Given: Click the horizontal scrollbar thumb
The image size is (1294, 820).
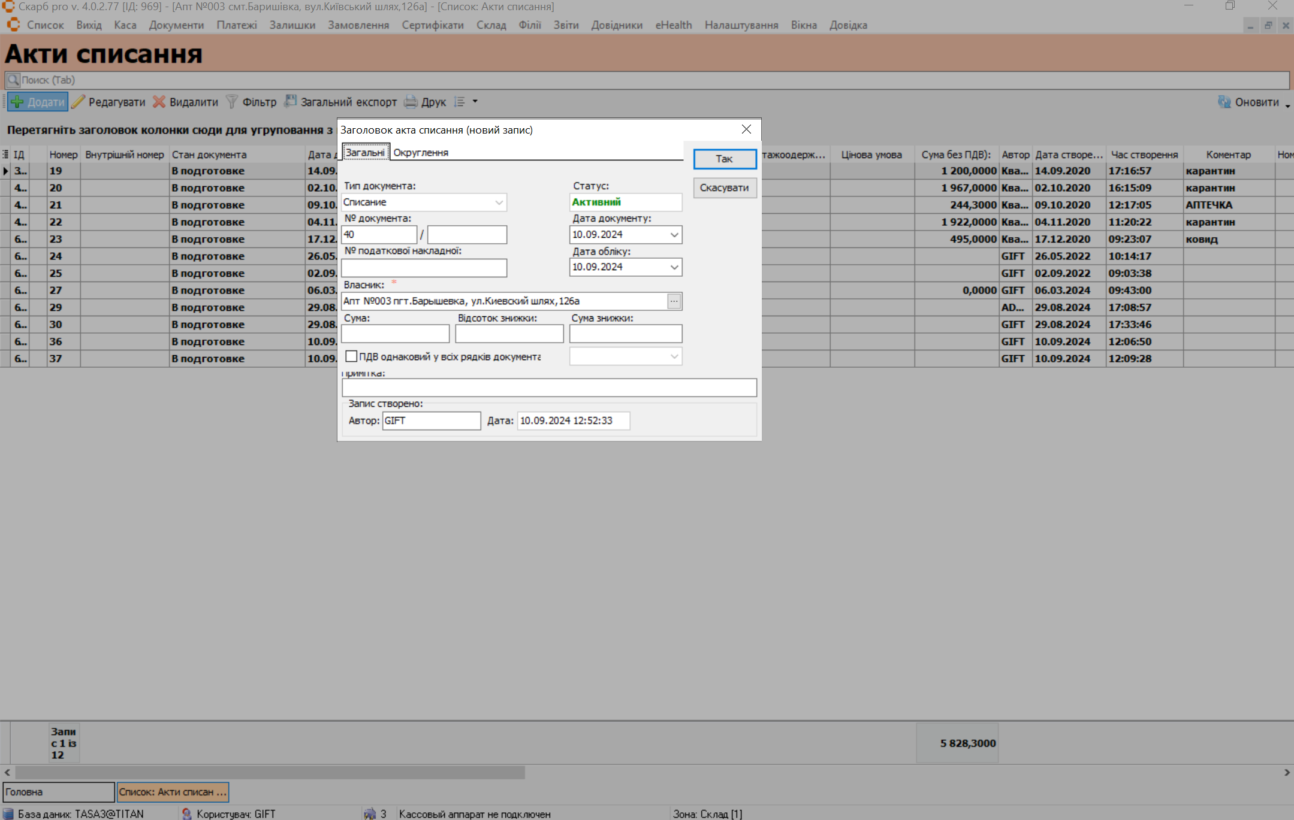Looking at the screenshot, I should tap(270, 773).
